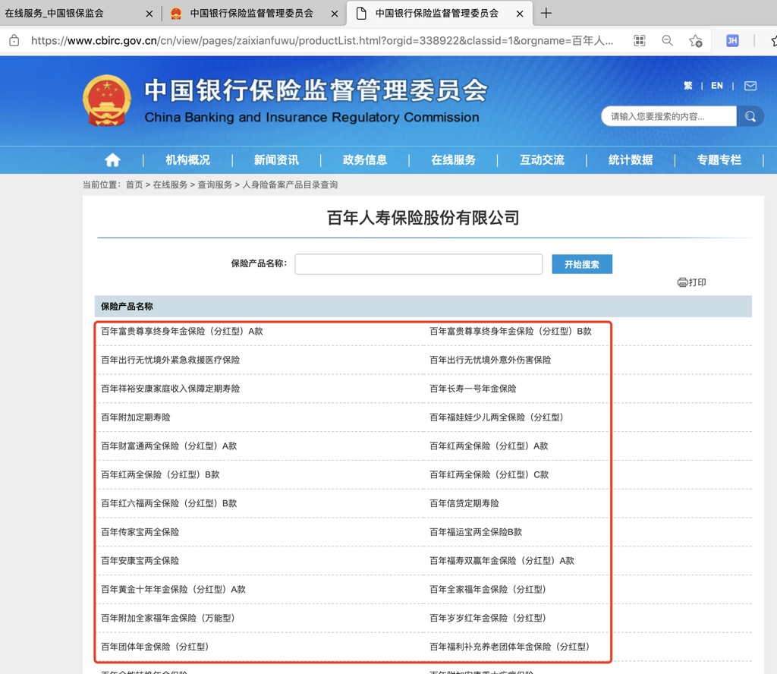
Task: Select 百年红六福两全保险（分红型）B款
Action: click(x=169, y=503)
